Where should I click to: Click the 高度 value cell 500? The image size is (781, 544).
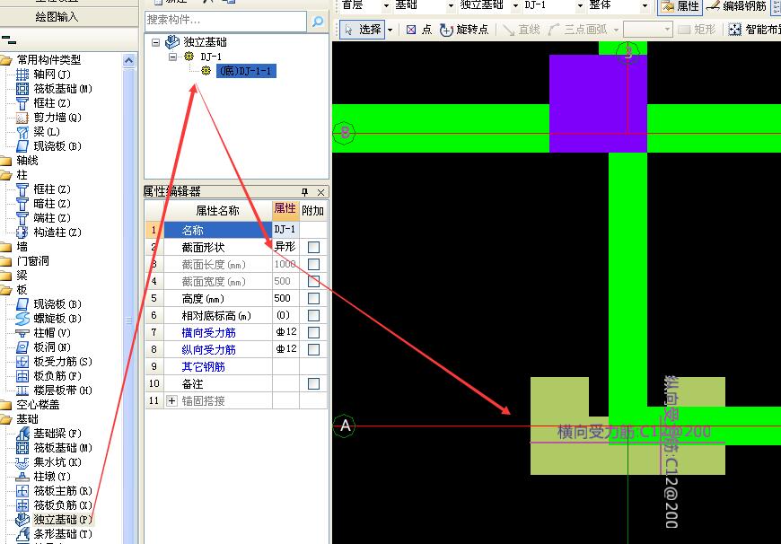coord(285,298)
